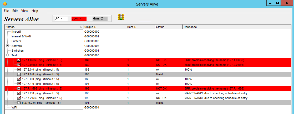Select the Switches group

[18, 51]
